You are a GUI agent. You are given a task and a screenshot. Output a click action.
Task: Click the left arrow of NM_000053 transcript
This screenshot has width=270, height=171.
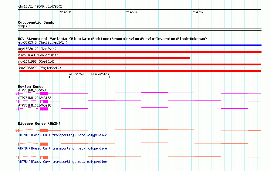pos(16,94)
